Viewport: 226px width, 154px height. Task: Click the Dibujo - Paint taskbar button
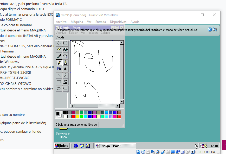pos(115,146)
